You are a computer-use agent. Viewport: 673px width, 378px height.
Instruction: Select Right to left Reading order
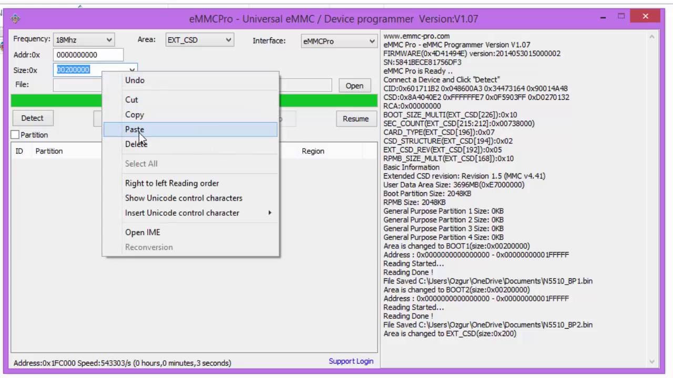(190, 183)
